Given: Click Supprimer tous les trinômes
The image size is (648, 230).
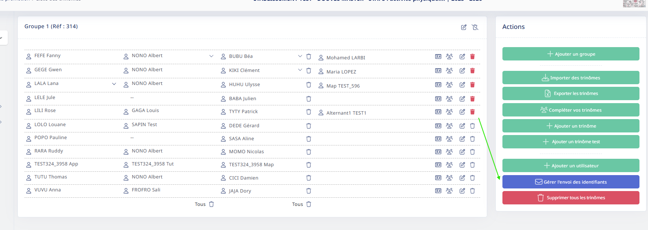Looking at the screenshot, I should pyautogui.click(x=570, y=198).
